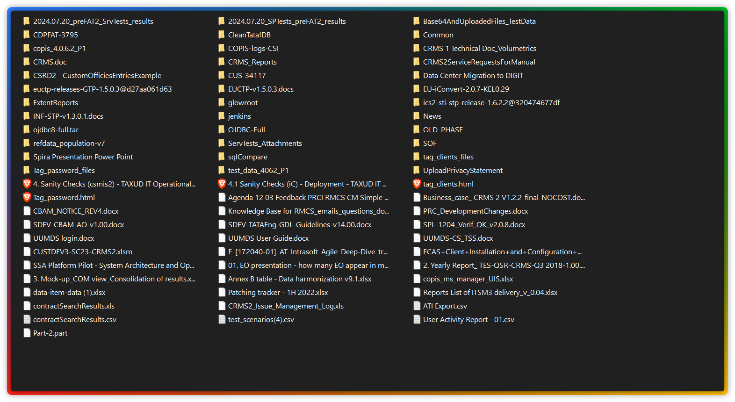Click the file icon of contractSearchResults.csv
This screenshot has height=402, width=735.
(x=27, y=319)
